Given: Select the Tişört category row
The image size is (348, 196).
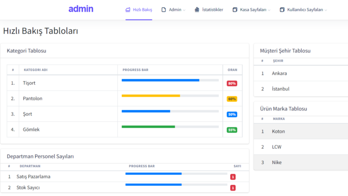Looking at the screenshot, I should tap(124, 83).
